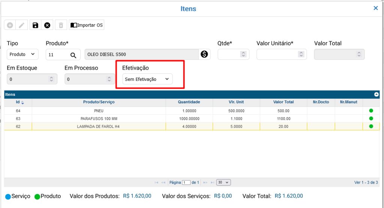Screen dimensions: 384x208
Task: Open the rows-per-page dropdown showing 30
Action: [x=224, y=183]
